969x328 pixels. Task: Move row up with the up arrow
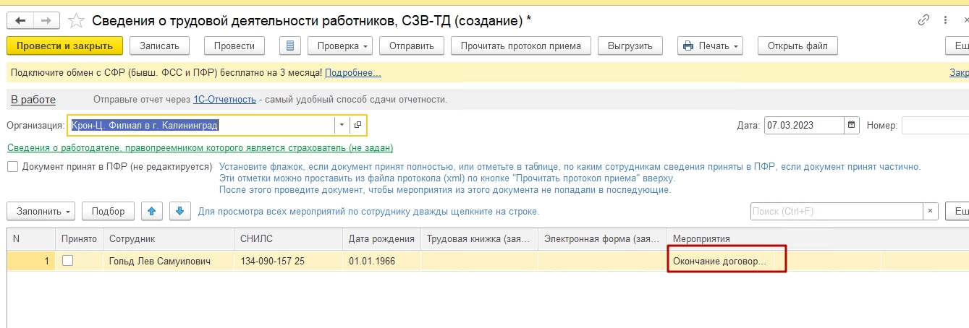coord(151,212)
